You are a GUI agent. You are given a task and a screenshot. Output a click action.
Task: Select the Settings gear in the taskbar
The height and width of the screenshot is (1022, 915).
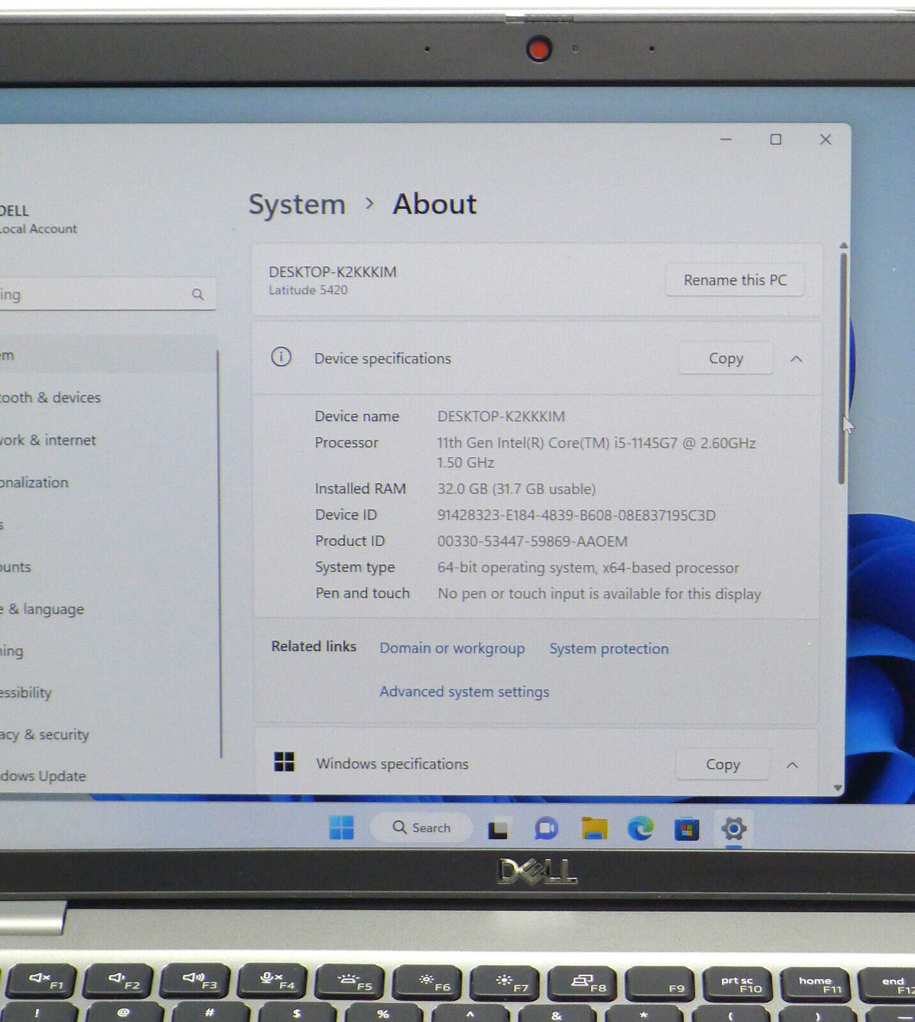pos(734,829)
